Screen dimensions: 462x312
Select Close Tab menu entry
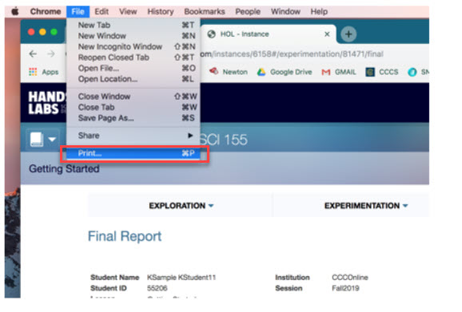(133, 108)
